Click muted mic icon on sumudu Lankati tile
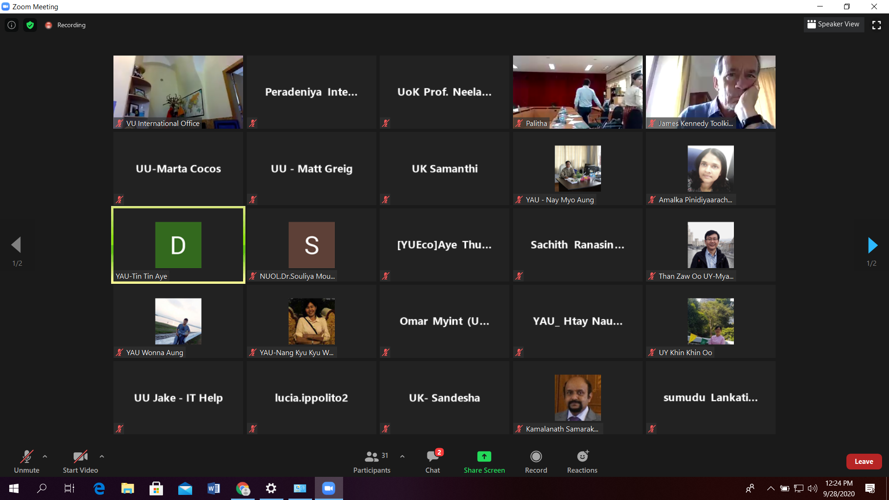889x500 pixels. tap(652, 429)
